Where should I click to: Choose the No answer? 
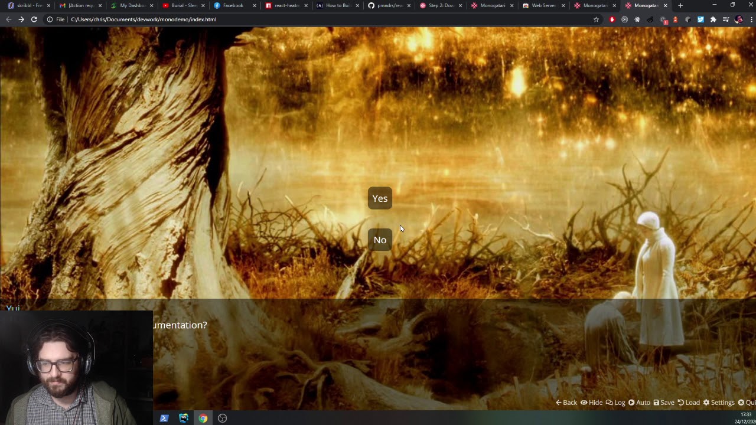click(380, 240)
